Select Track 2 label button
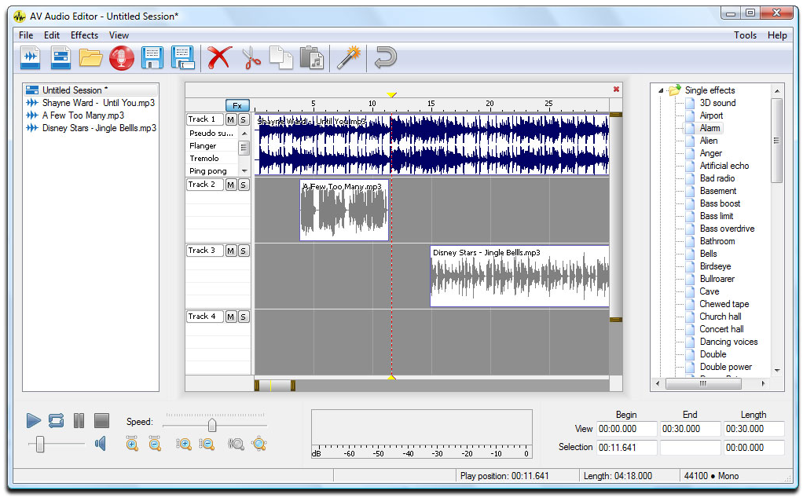The image size is (803, 498). (205, 185)
